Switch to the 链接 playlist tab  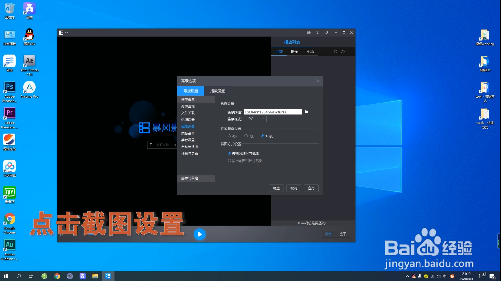point(295,52)
